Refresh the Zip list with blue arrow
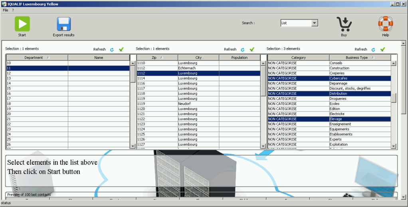 coord(242,49)
